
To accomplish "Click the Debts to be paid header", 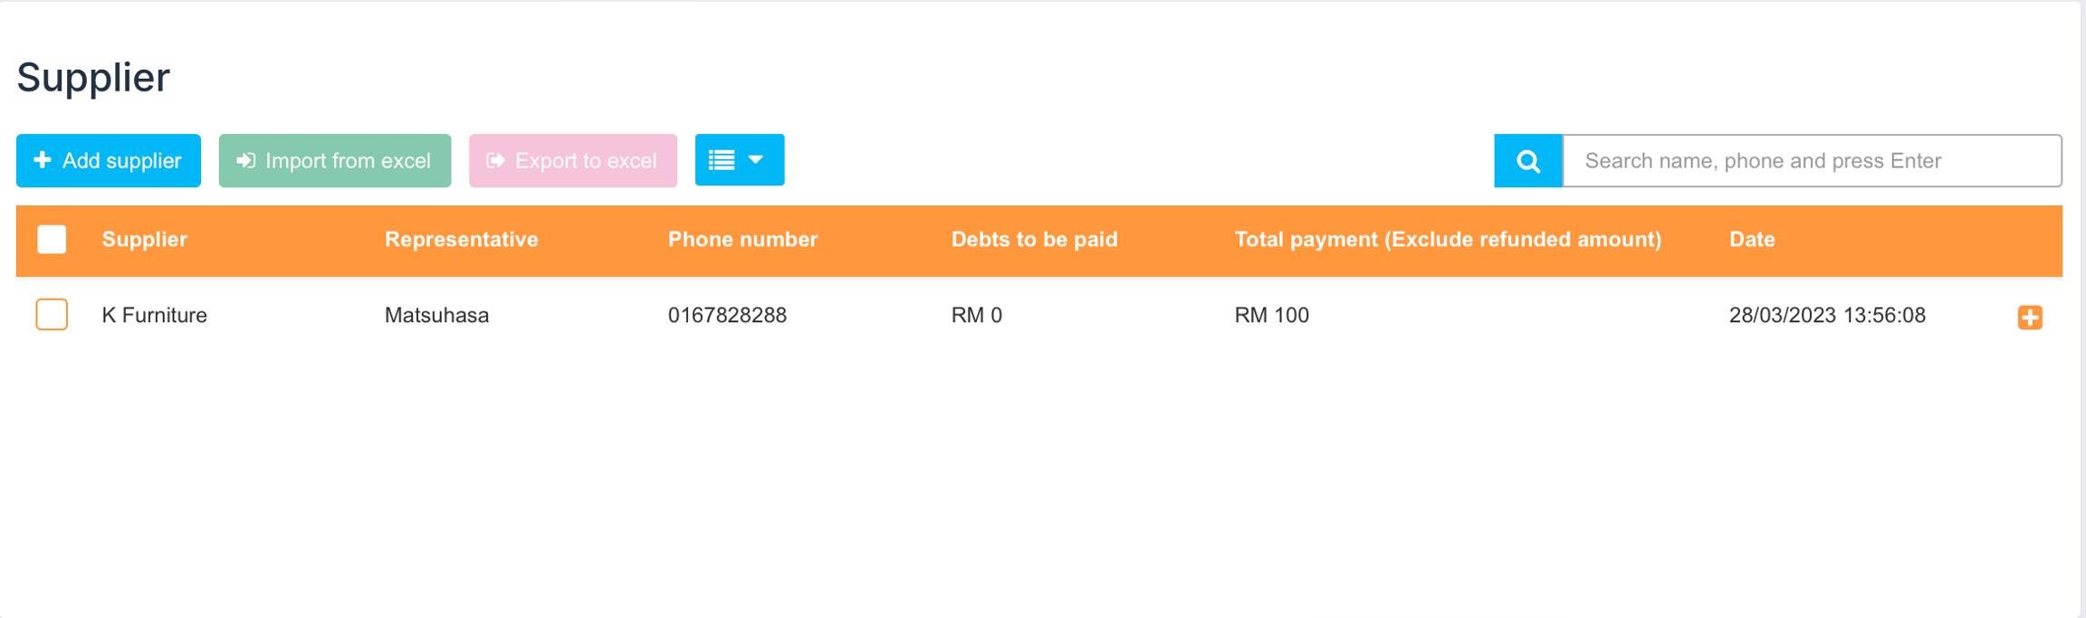I will coord(1034,240).
